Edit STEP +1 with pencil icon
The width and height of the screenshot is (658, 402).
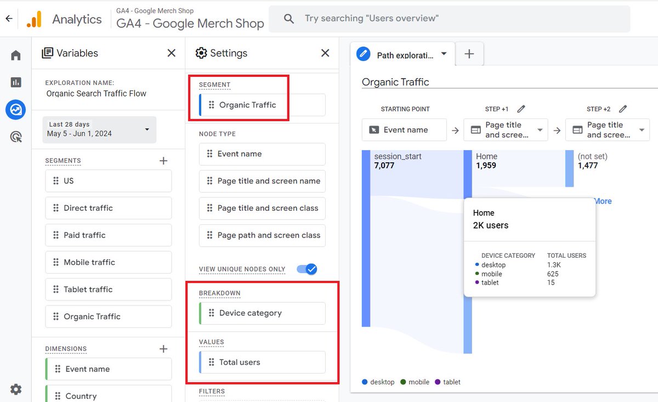(521, 109)
